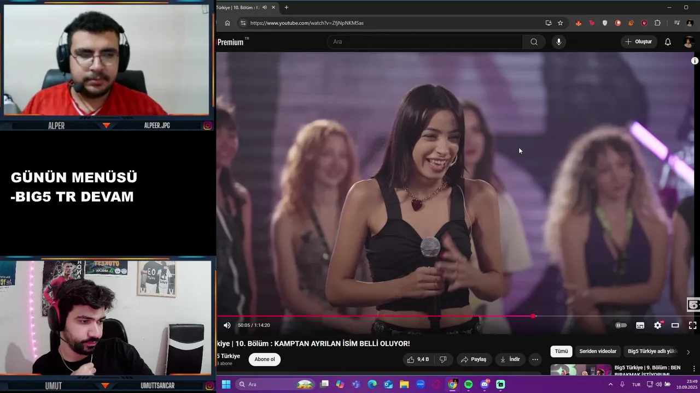Open site information icon in address bar
700x393 pixels.
click(x=243, y=23)
